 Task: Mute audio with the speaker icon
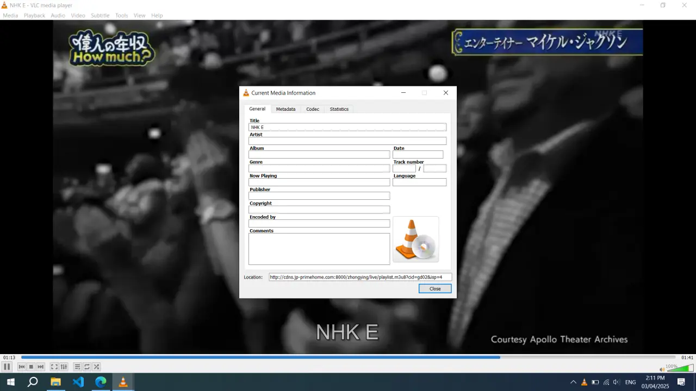662,369
